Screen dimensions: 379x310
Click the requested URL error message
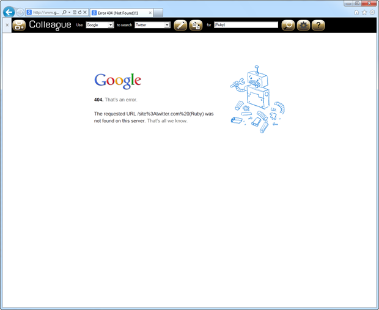coord(153,117)
